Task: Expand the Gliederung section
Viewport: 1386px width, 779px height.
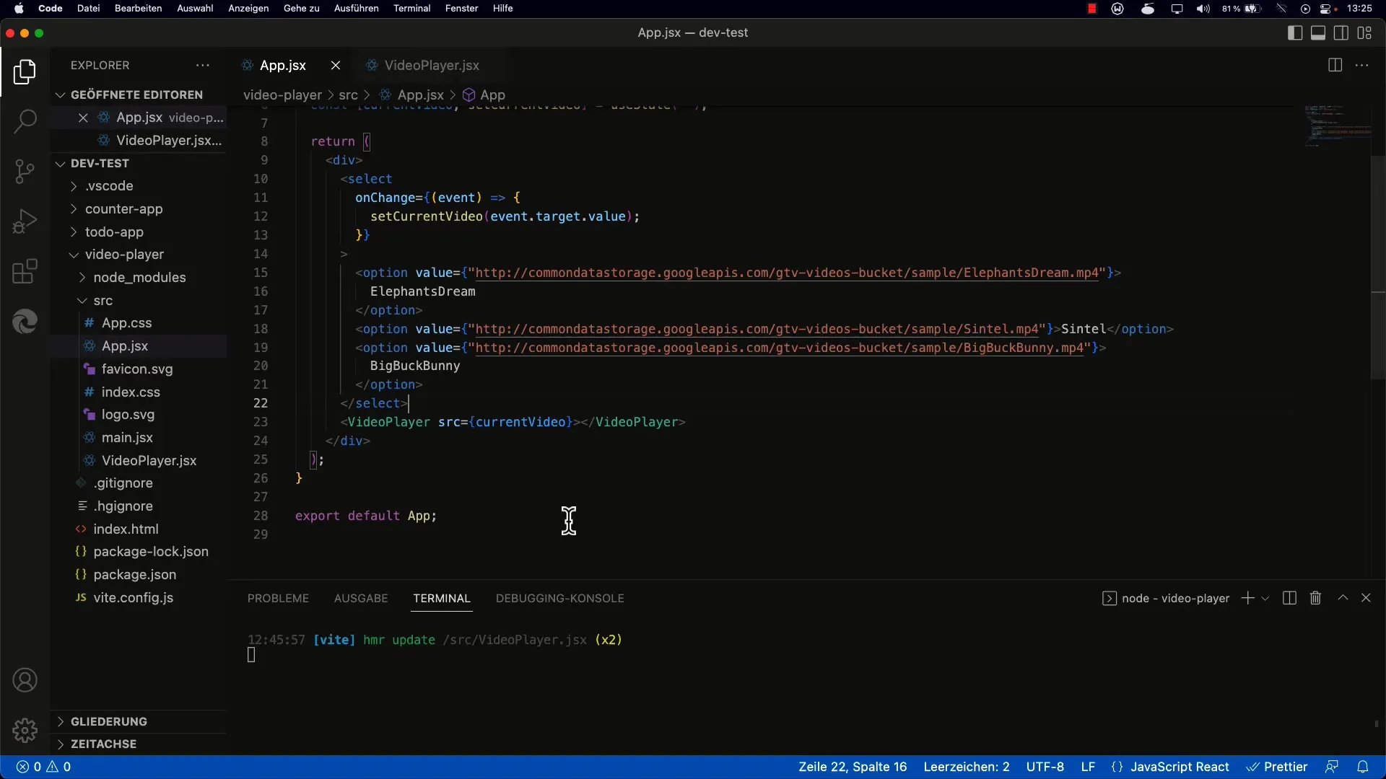Action: [137, 721]
